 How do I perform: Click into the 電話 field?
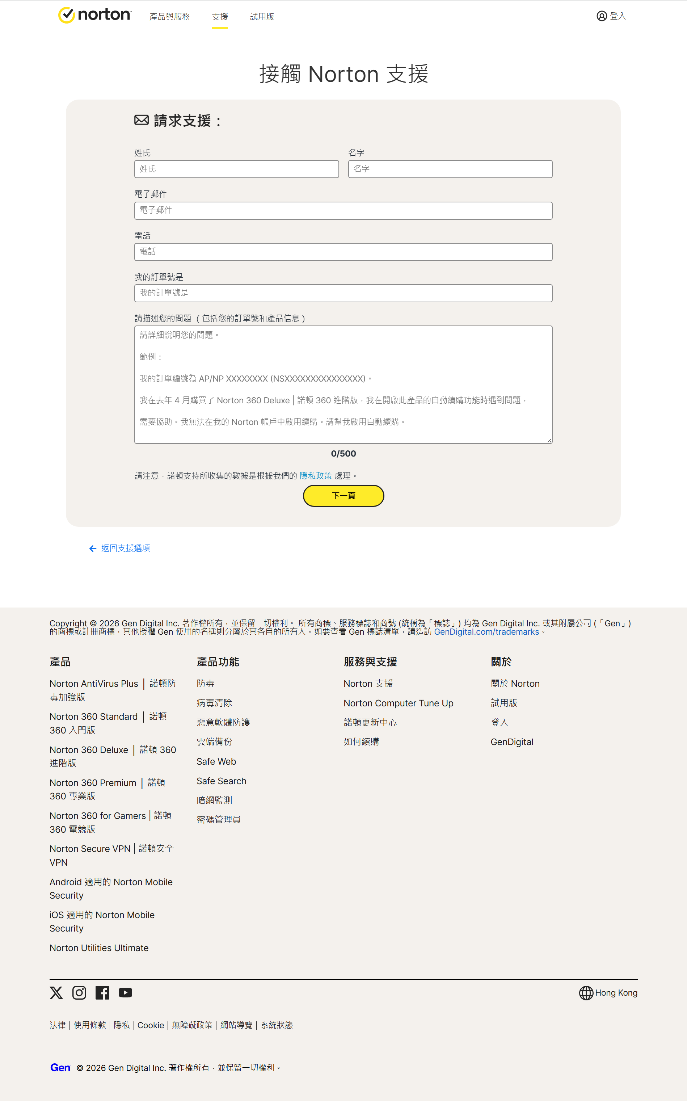(x=343, y=252)
